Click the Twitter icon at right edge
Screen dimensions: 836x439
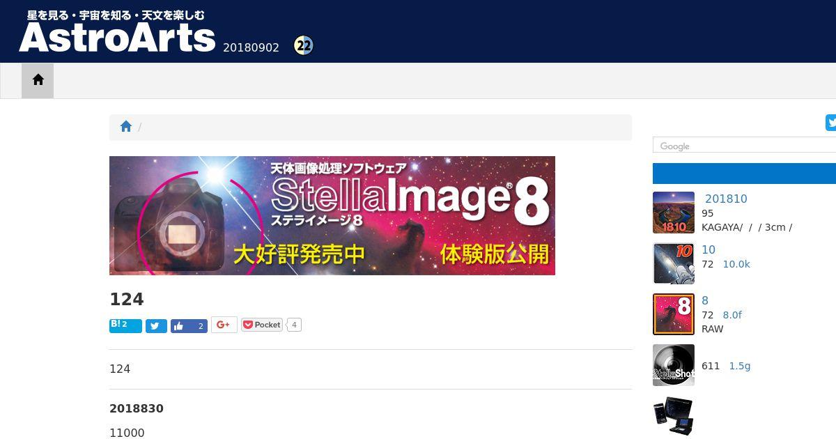coord(831,123)
